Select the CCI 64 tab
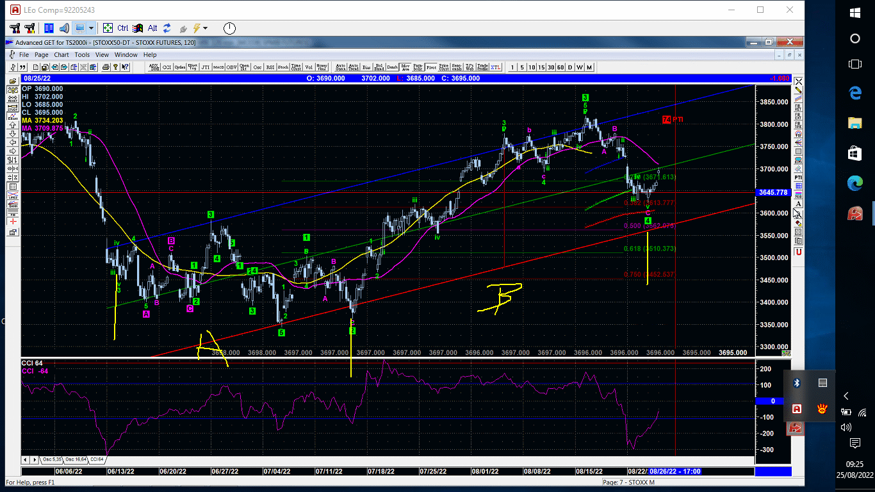Image resolution: width=875 pixels, height=492 pixels. coord(97,459)
